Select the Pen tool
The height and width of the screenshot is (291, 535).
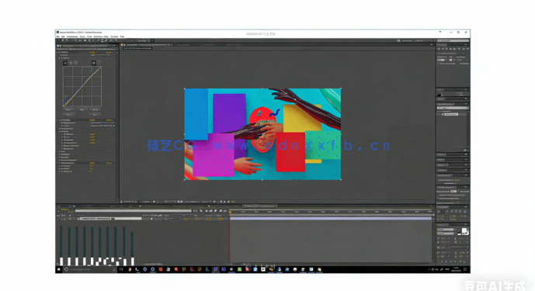[89, 40]
